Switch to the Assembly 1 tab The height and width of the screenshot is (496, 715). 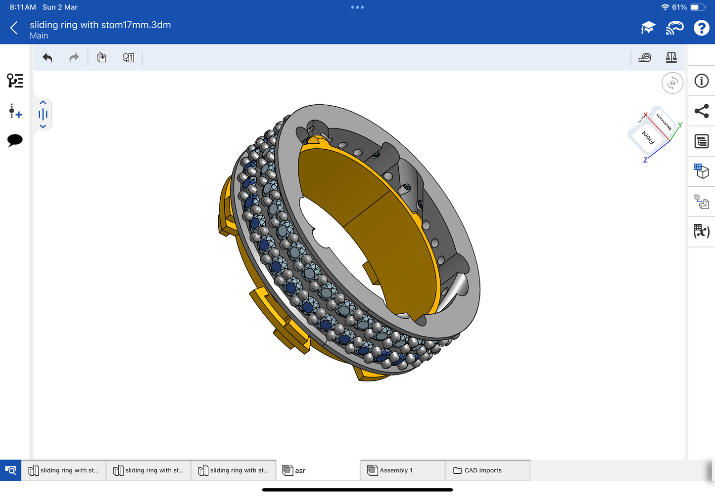(402, 470)
